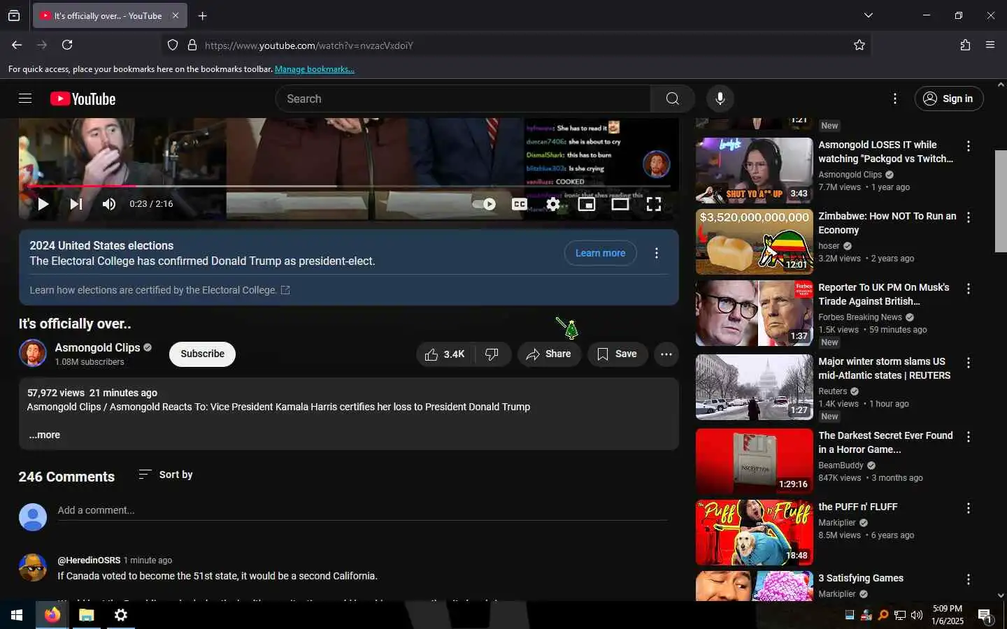The height and width of the screenshot is (629, 1007).
Task: Open options for Asmongold LOSES IT video
Action: (x=968, y=146)
